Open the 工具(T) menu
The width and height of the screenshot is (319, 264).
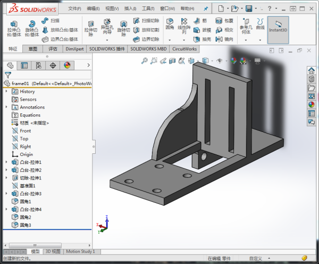148,9
